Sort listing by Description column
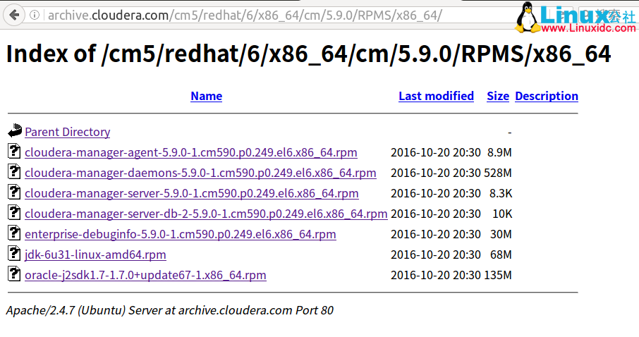Screen dimensions: 639x337 tap(547, 96)
